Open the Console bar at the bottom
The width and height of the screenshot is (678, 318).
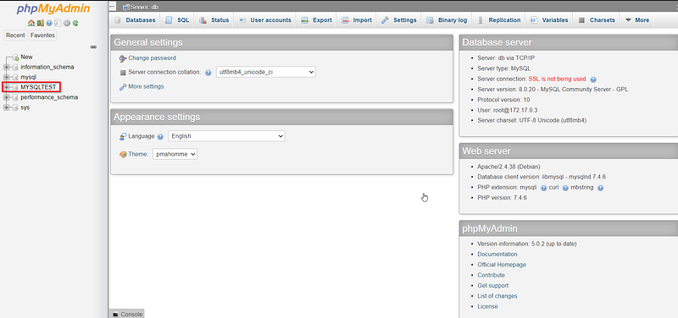coord(126,314)
